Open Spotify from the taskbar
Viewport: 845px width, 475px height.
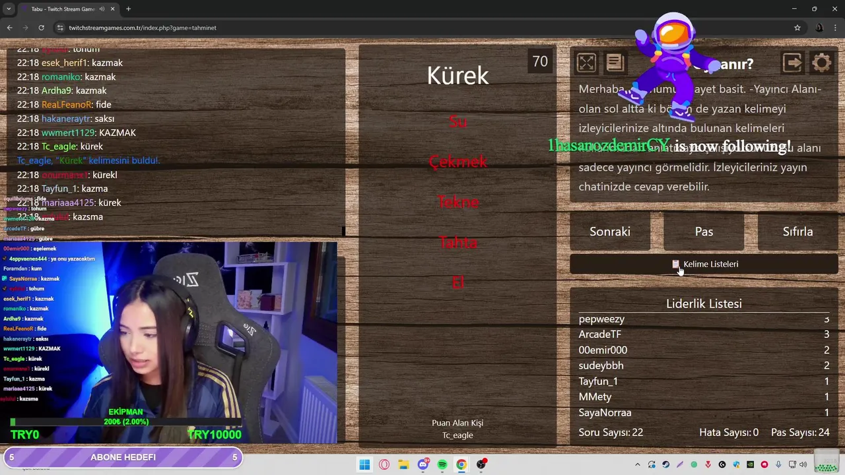tap(442, 464)
